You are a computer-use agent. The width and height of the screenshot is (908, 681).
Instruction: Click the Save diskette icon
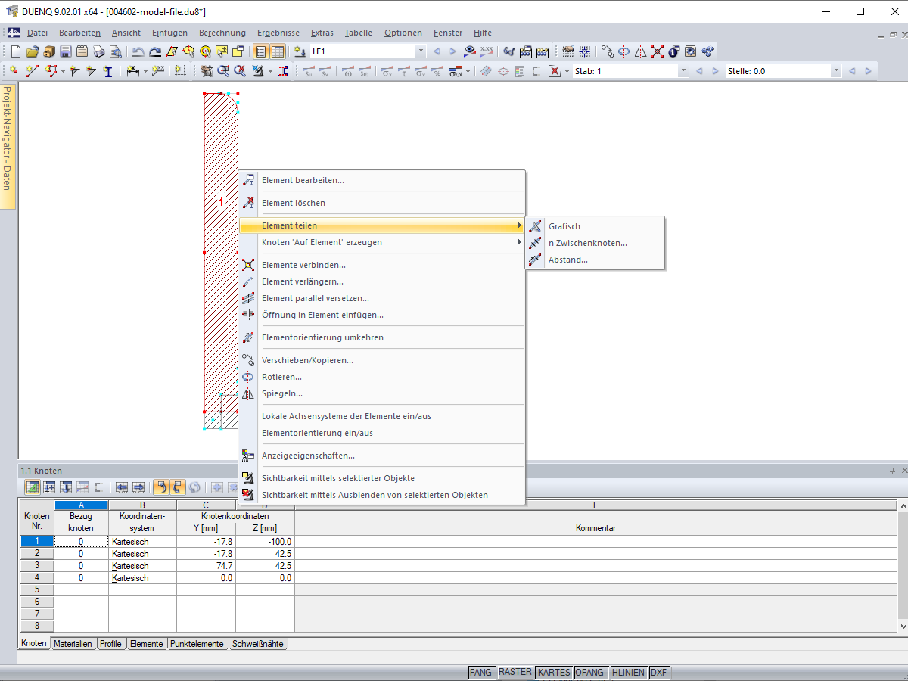[66, 51]
